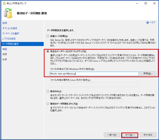Click the Linux file share location field

coord(94,85)
